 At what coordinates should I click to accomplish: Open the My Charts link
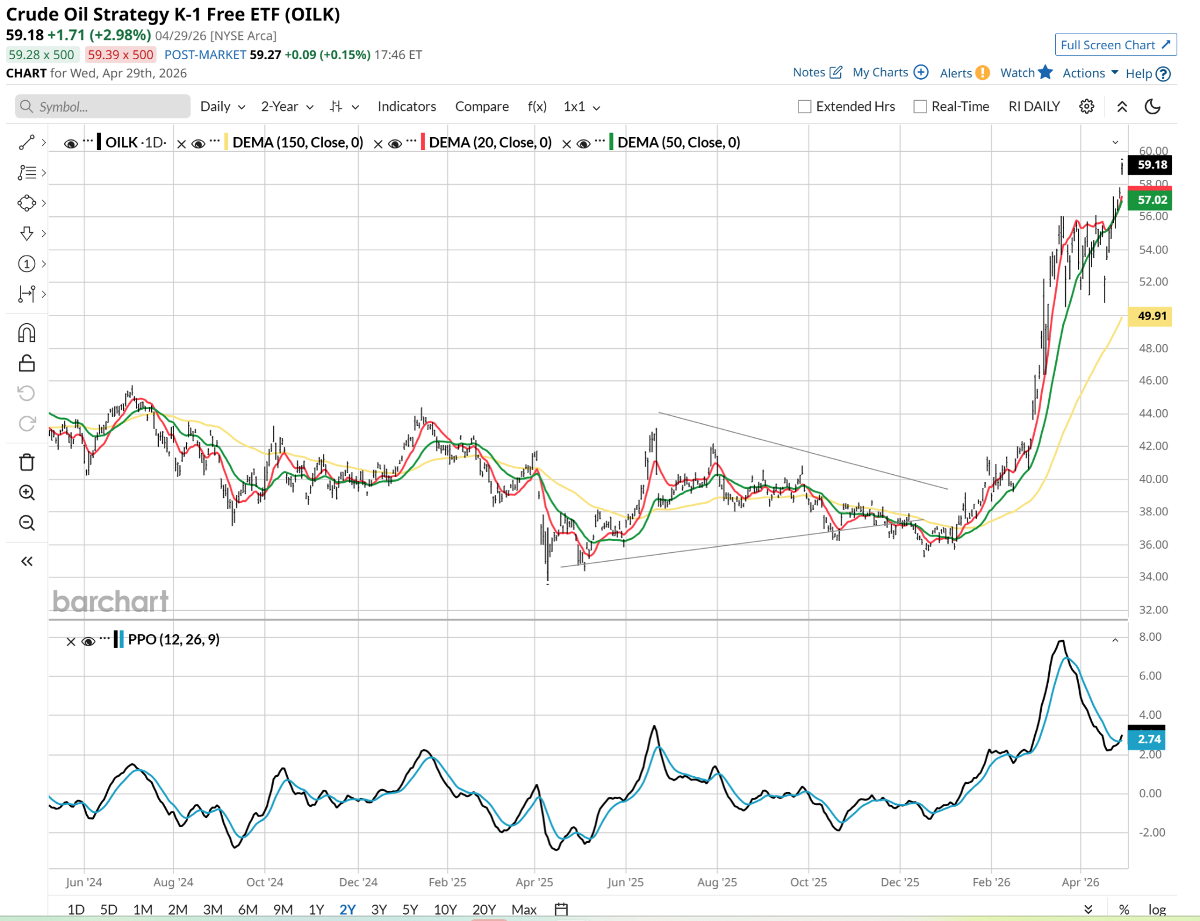pos(889,73)
